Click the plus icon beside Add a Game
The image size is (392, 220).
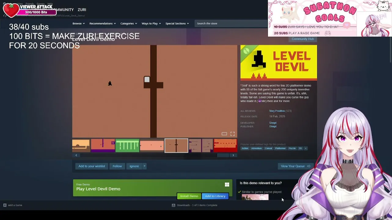click(5, 205)
